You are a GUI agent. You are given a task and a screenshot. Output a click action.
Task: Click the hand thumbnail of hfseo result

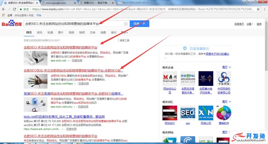pyautogui.click(x=35, y=81)
